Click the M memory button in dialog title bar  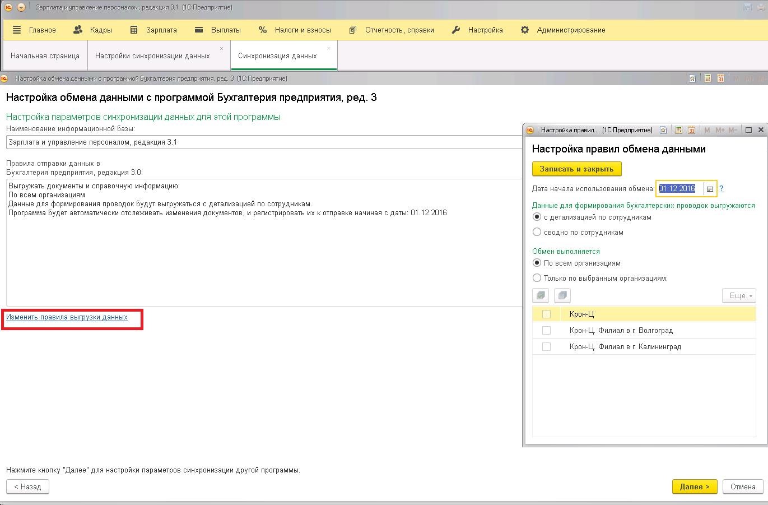tap(707, 130)
